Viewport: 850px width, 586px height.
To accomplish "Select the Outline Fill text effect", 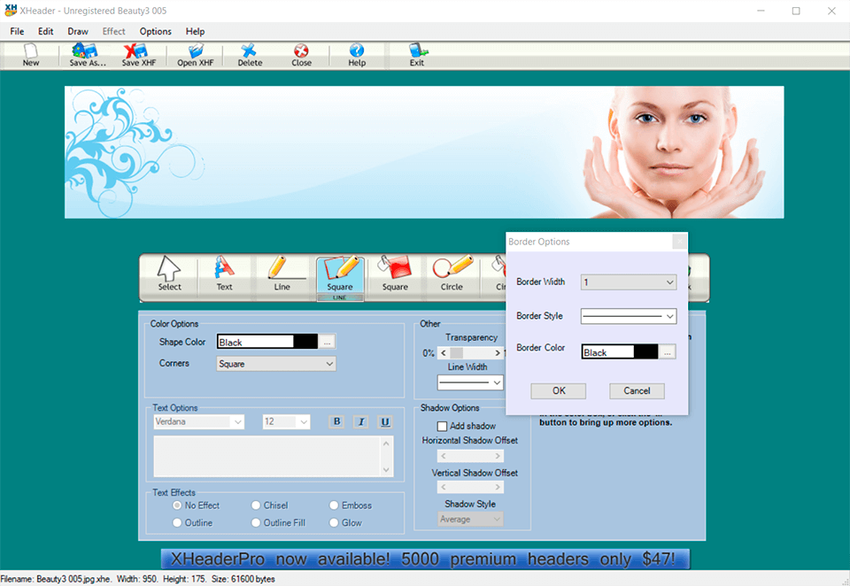I will tap(256, 522).
